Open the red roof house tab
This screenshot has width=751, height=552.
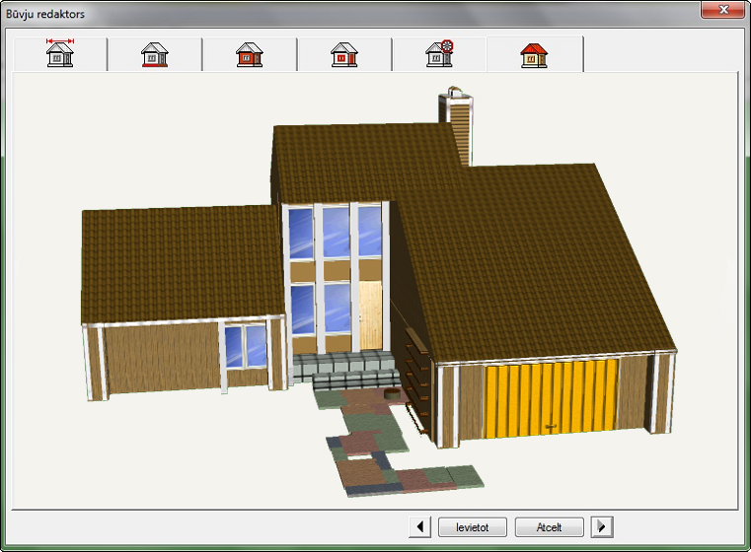[x=535, y=53]
